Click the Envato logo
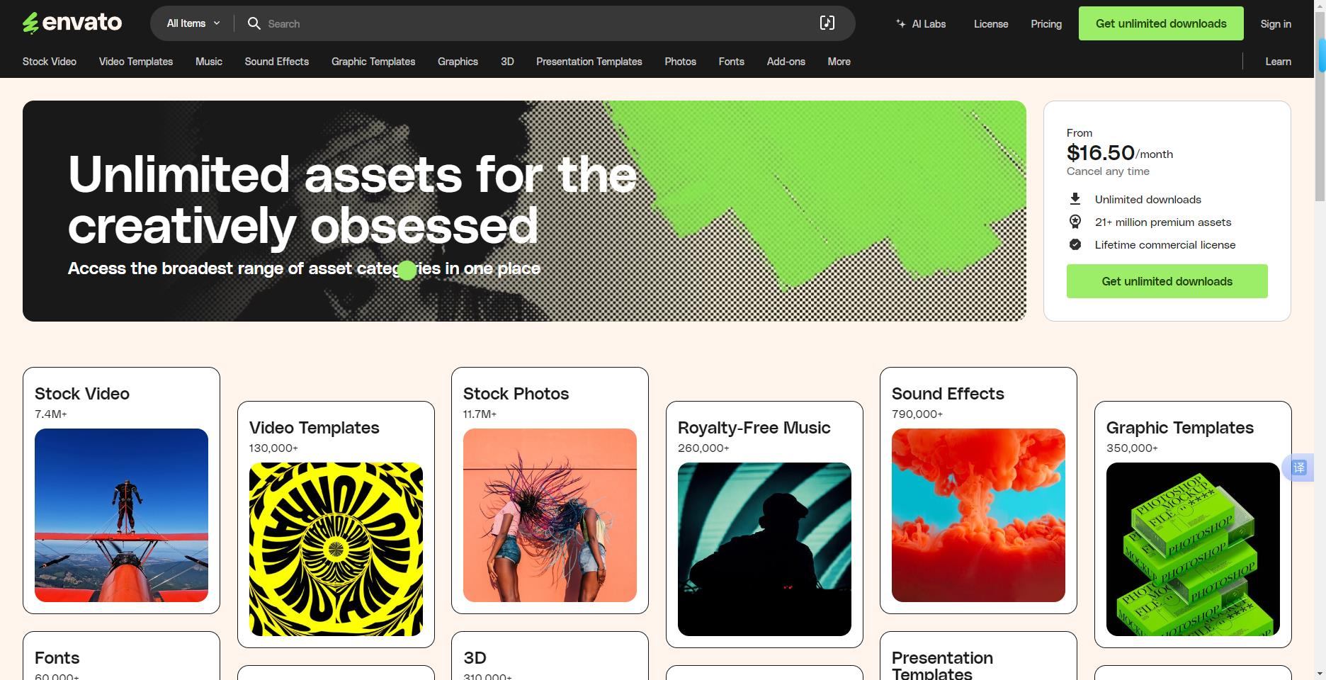Screen dimensions: 1326x680 72,23
